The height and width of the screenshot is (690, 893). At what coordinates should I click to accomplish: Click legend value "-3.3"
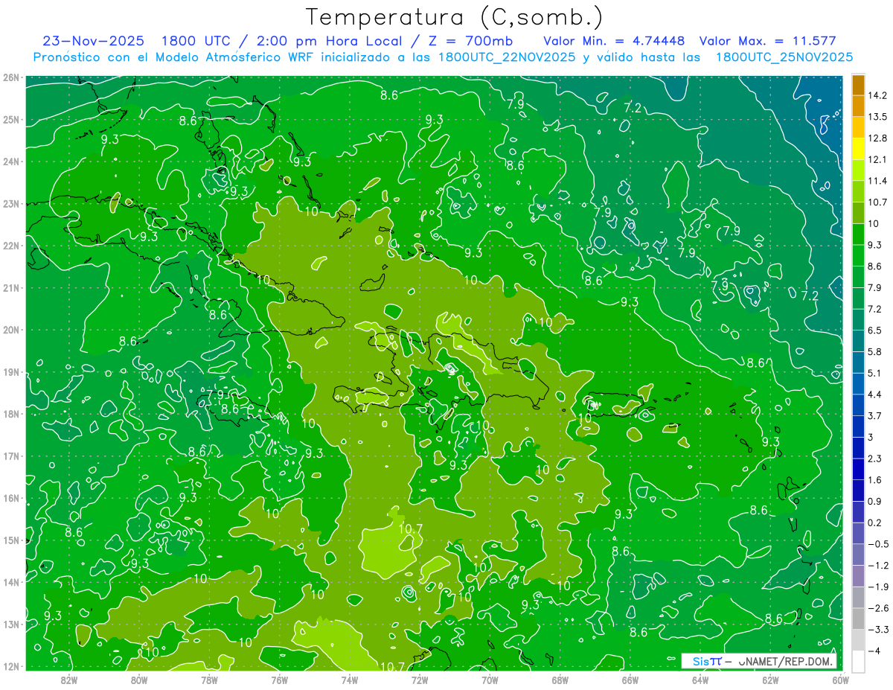(877, 629)
